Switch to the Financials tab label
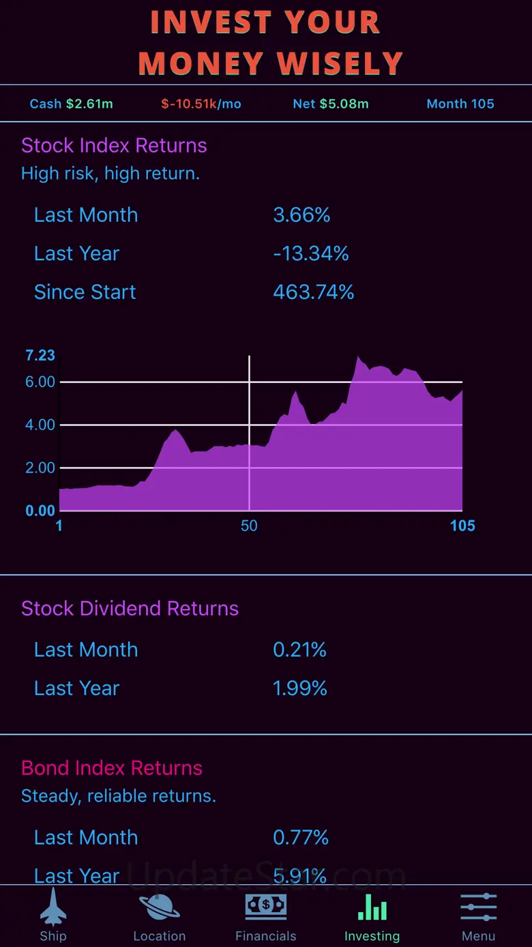Viewport: 532px width, 947px height. tap(266, 936)
